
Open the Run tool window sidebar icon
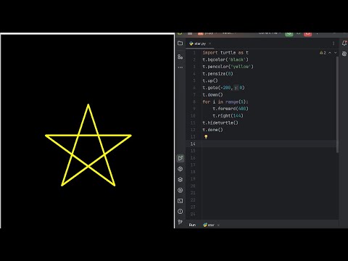coord(181,158)
